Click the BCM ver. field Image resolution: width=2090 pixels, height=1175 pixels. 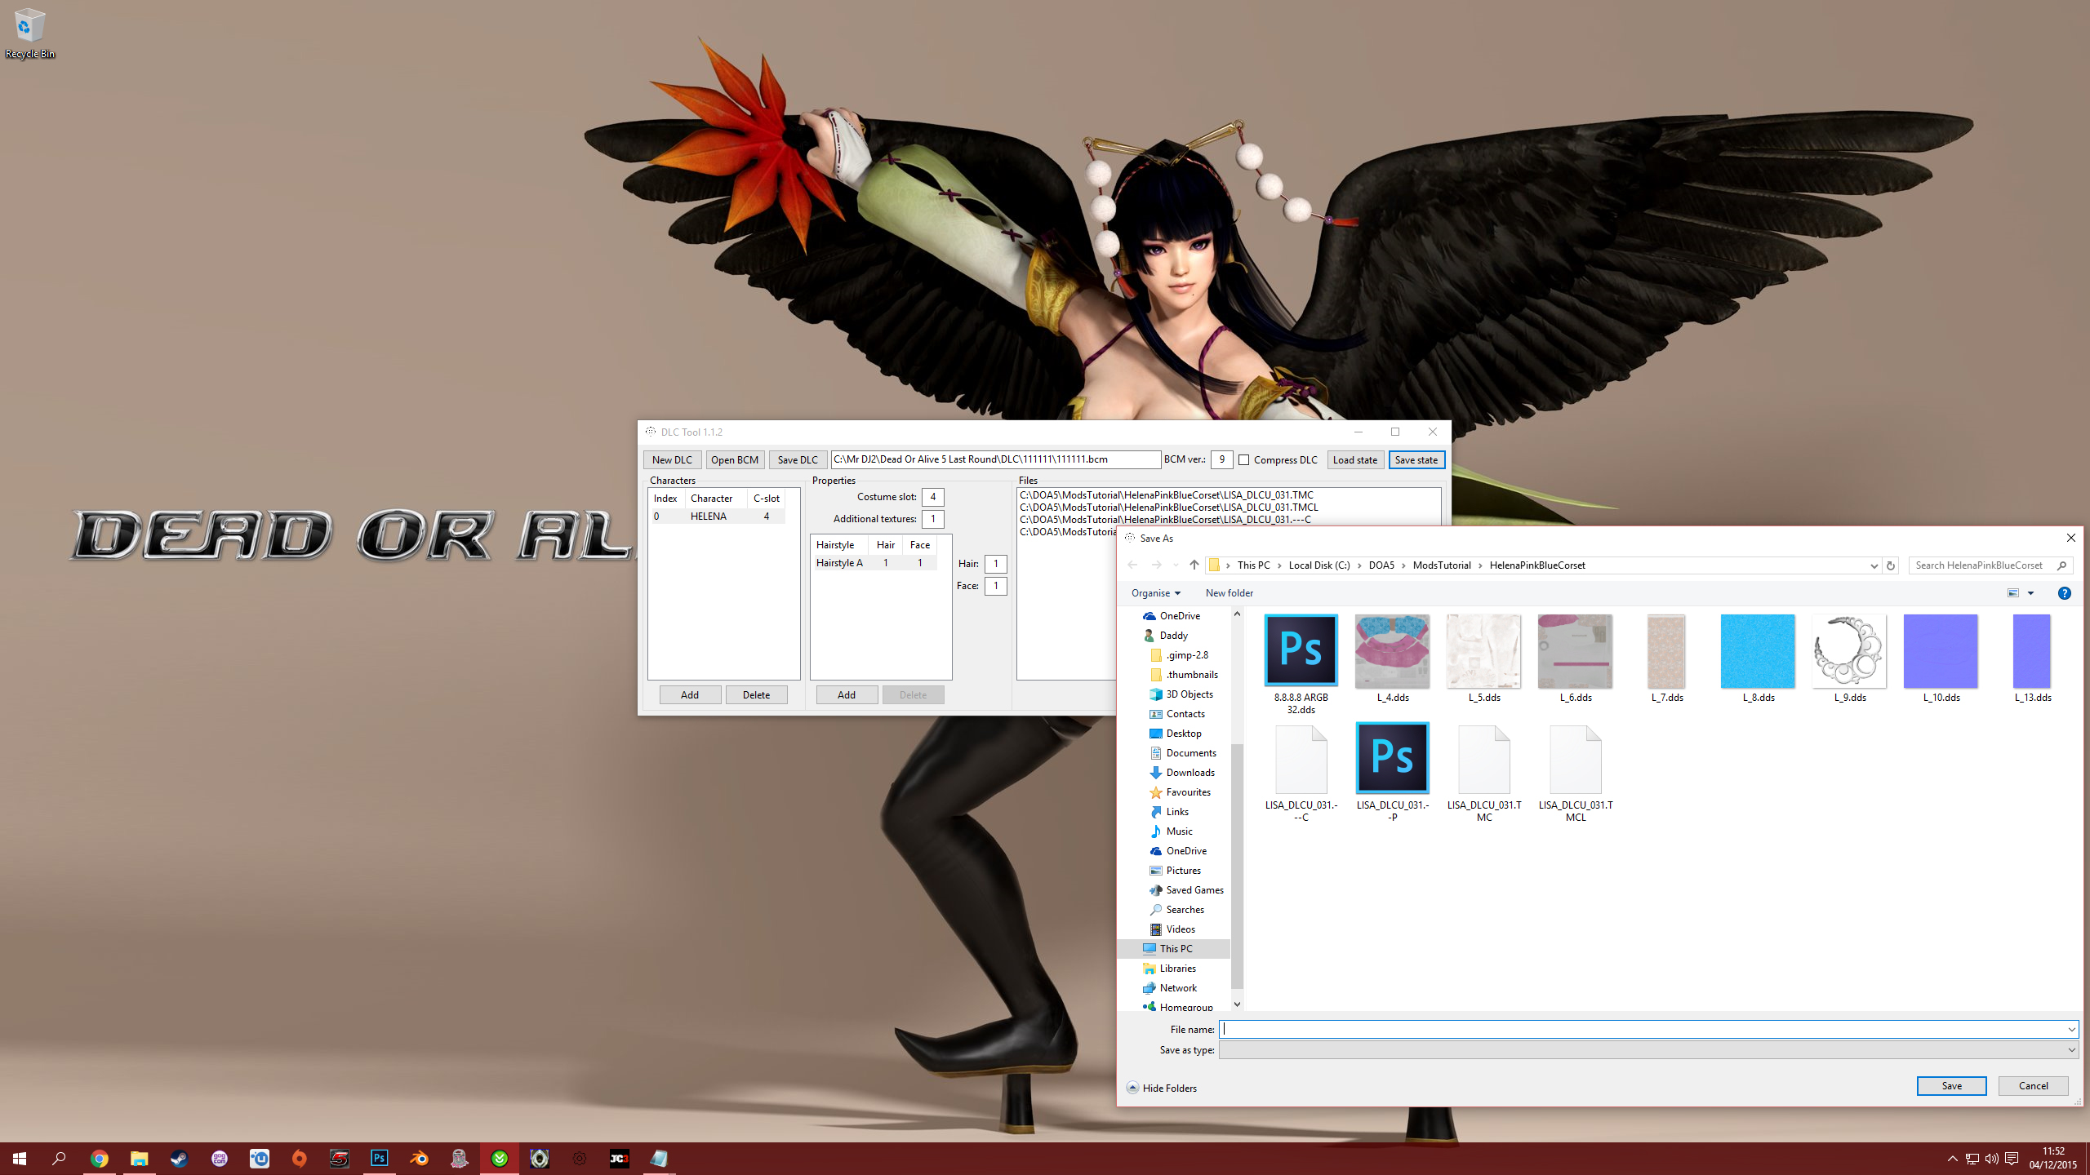coord(1221,459)
